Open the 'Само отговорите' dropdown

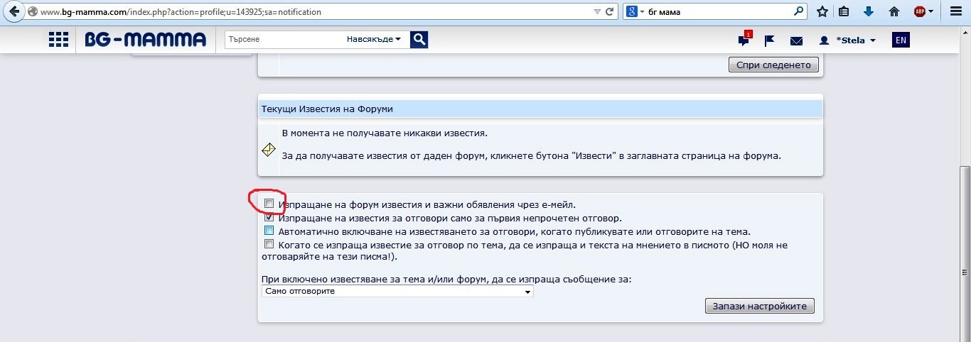pos(397,292)
